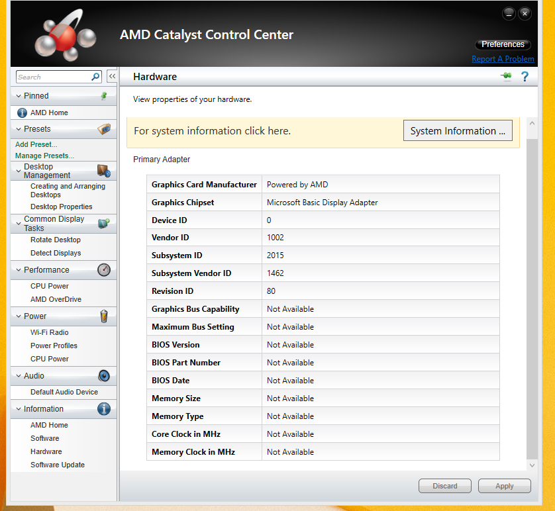Click the info icon beside AMD Home under Pinned
555x511 pixels.
[22, 113]
